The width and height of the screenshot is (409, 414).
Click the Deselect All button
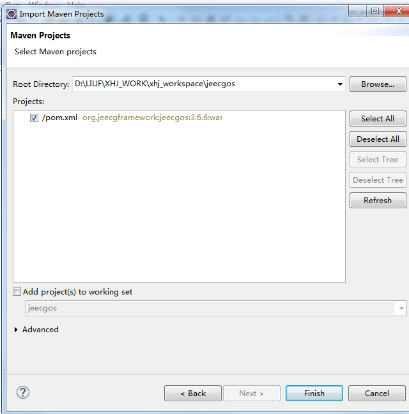pyautogui.click(x=378, y=139)
